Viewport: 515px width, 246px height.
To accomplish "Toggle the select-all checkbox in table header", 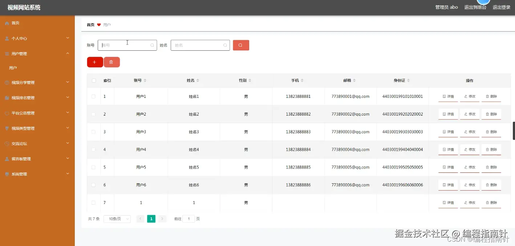I will (94, 80).
